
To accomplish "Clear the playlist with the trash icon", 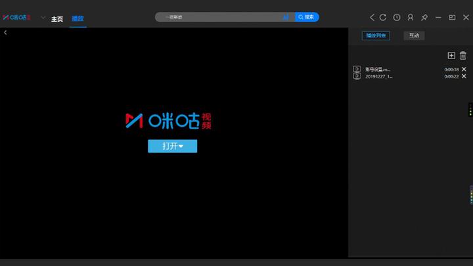I will pyautogui.click(x=463, y=55).
